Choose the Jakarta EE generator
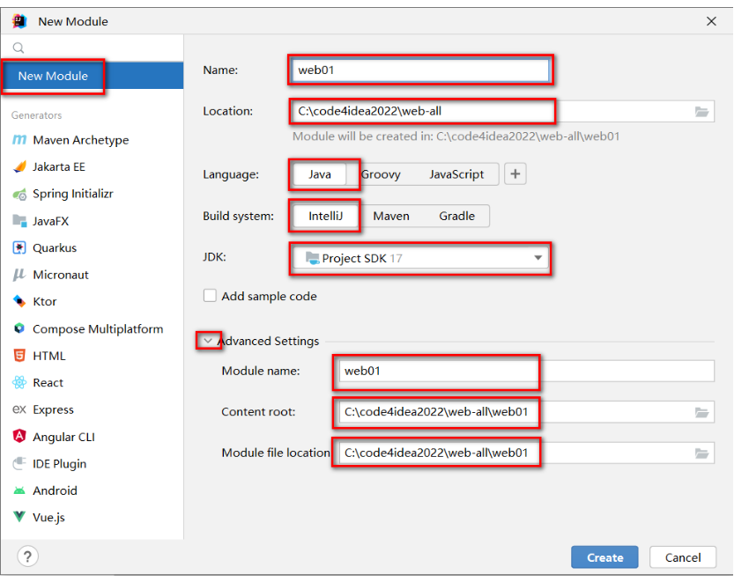The width and height of the screenshot is (749, 582). tap(48, 166)
